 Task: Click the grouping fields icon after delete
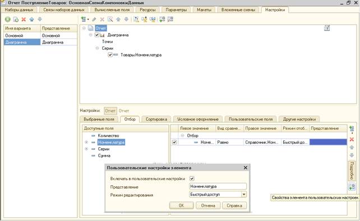(x=110, y=20)
